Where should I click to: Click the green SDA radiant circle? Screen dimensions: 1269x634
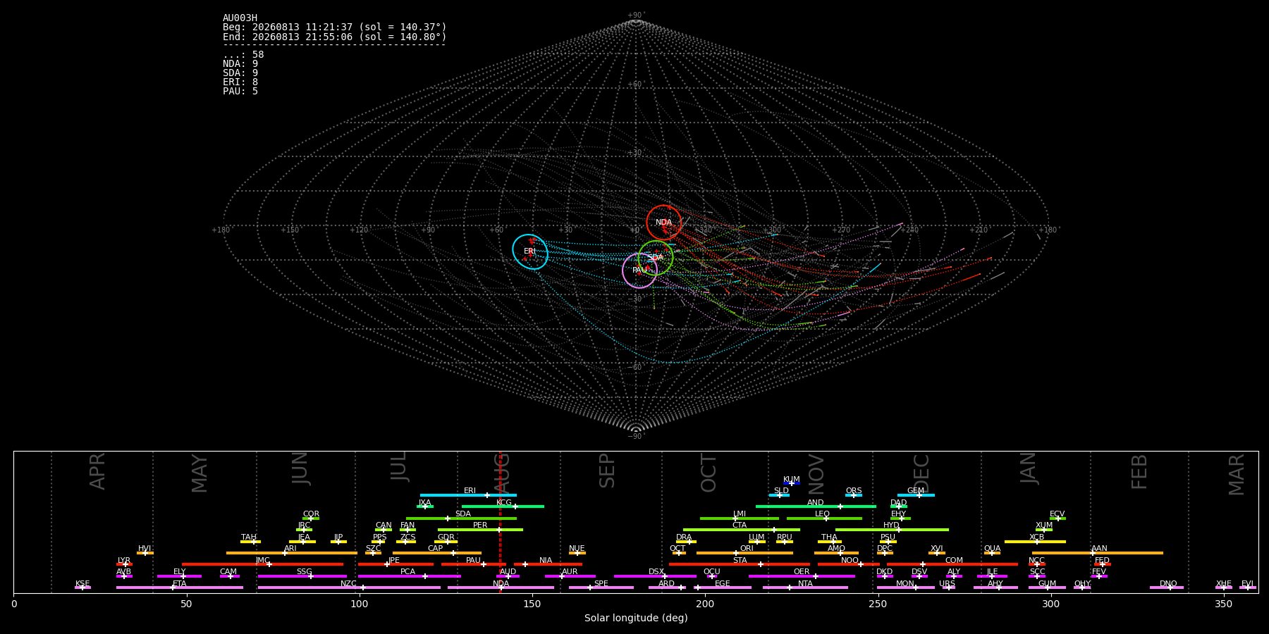(656, 257)
